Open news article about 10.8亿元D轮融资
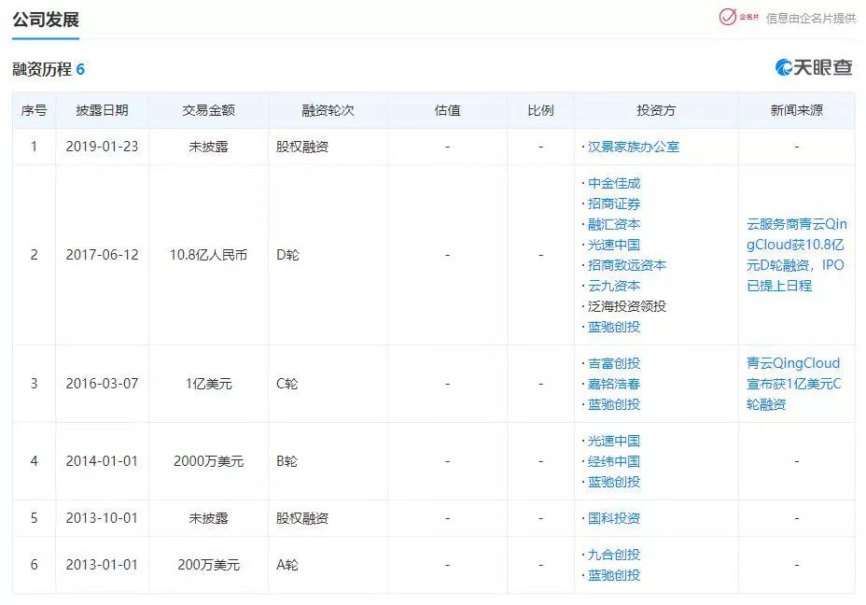Screen dimensions: 866x605 click(796, 255)
